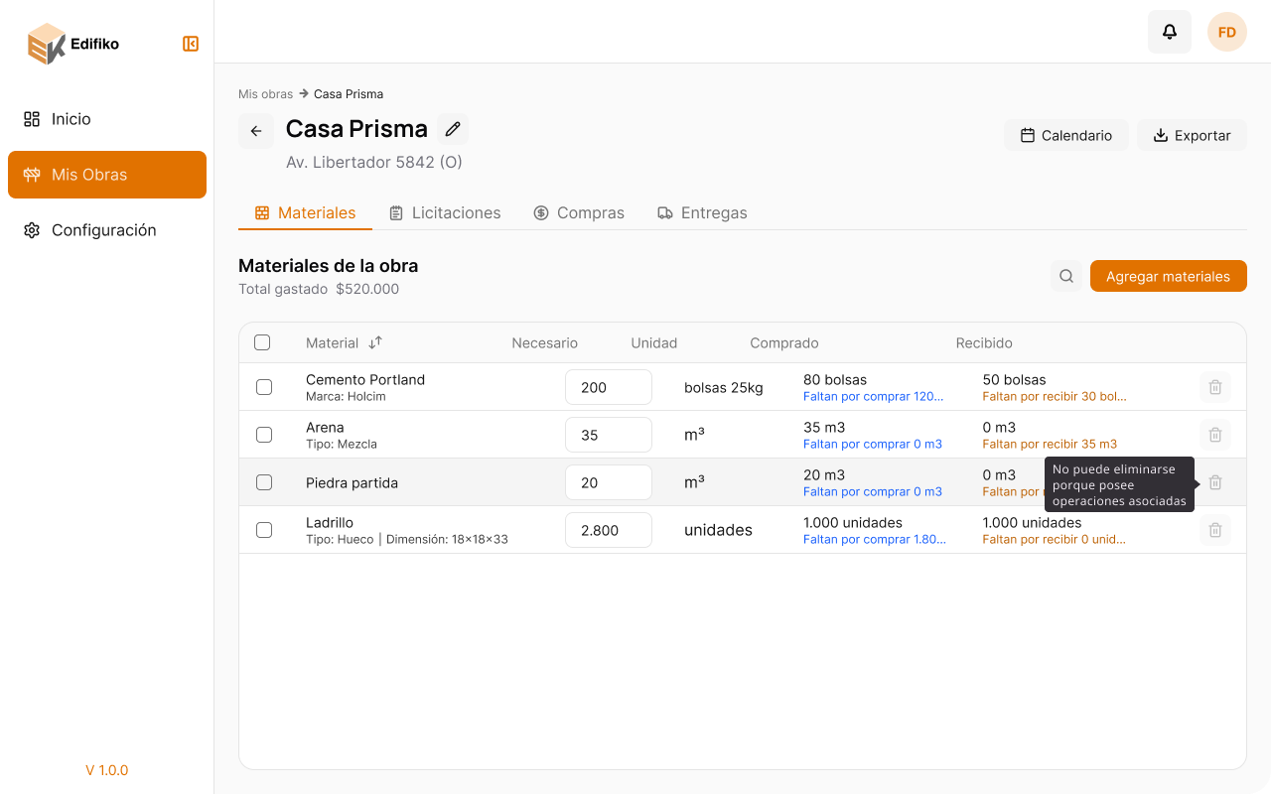The width and height of the screenshot is (1271, 794).
Task: Go to the Mis obras breadcrumb
Action: point(265,94)
